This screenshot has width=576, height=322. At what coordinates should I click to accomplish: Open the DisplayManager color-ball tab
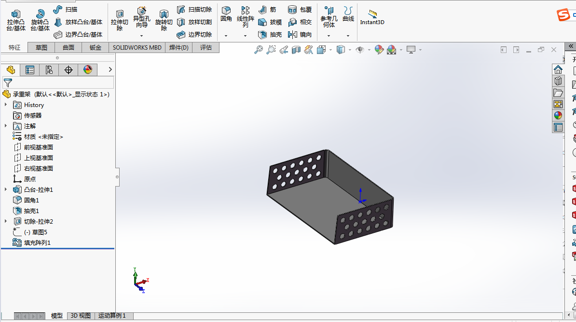(88, 70)
